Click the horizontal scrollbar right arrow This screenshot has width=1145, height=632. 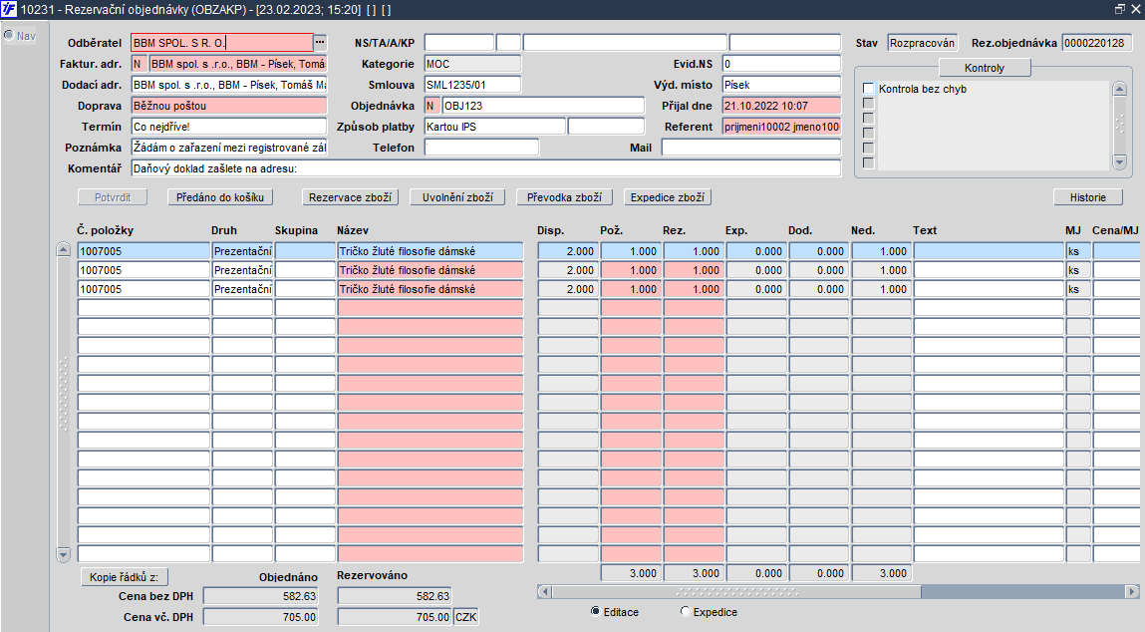[1132, 591]
